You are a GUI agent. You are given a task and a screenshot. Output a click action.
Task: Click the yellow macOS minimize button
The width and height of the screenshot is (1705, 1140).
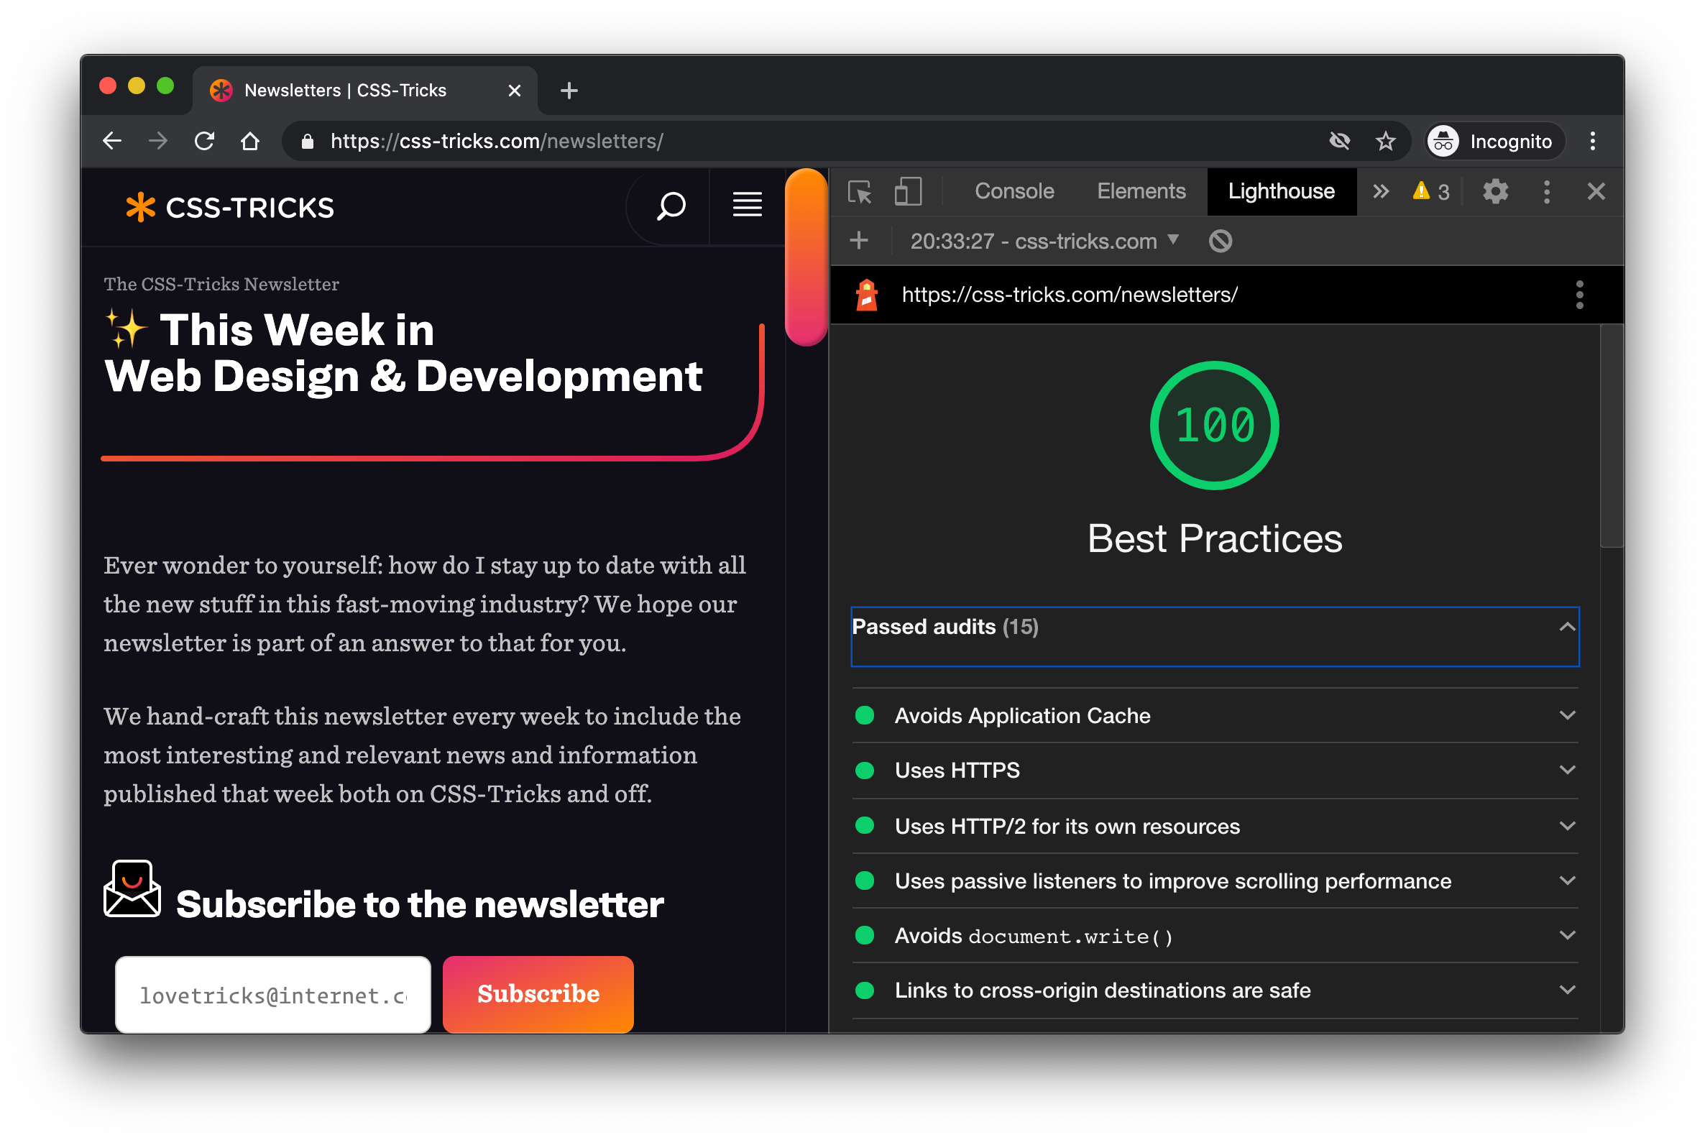click(x=136, y=86)
